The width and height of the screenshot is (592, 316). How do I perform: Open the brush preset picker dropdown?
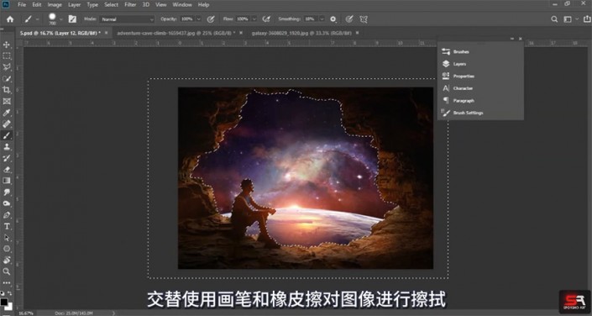tap(61, 18)
